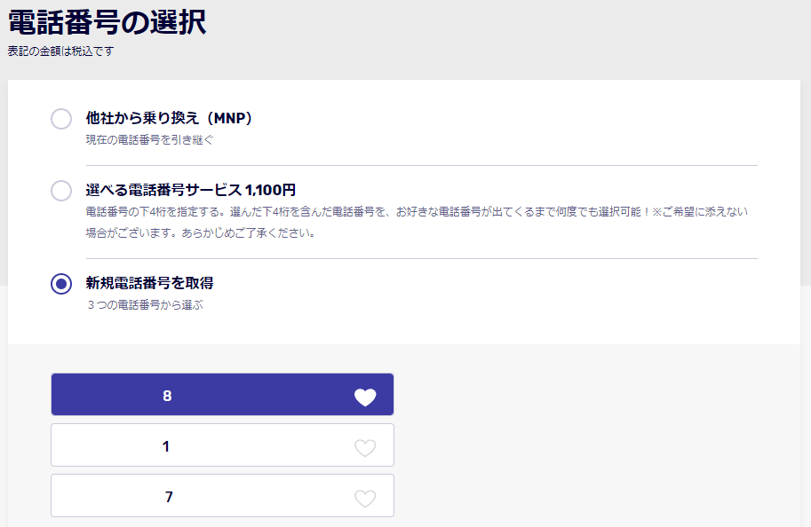Select the 他社から乗り換え (MNP) radio button
The height and width of the screenshot is (527, 811).
(61, 119)
